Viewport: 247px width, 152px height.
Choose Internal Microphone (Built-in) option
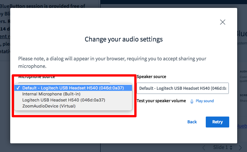73,94
